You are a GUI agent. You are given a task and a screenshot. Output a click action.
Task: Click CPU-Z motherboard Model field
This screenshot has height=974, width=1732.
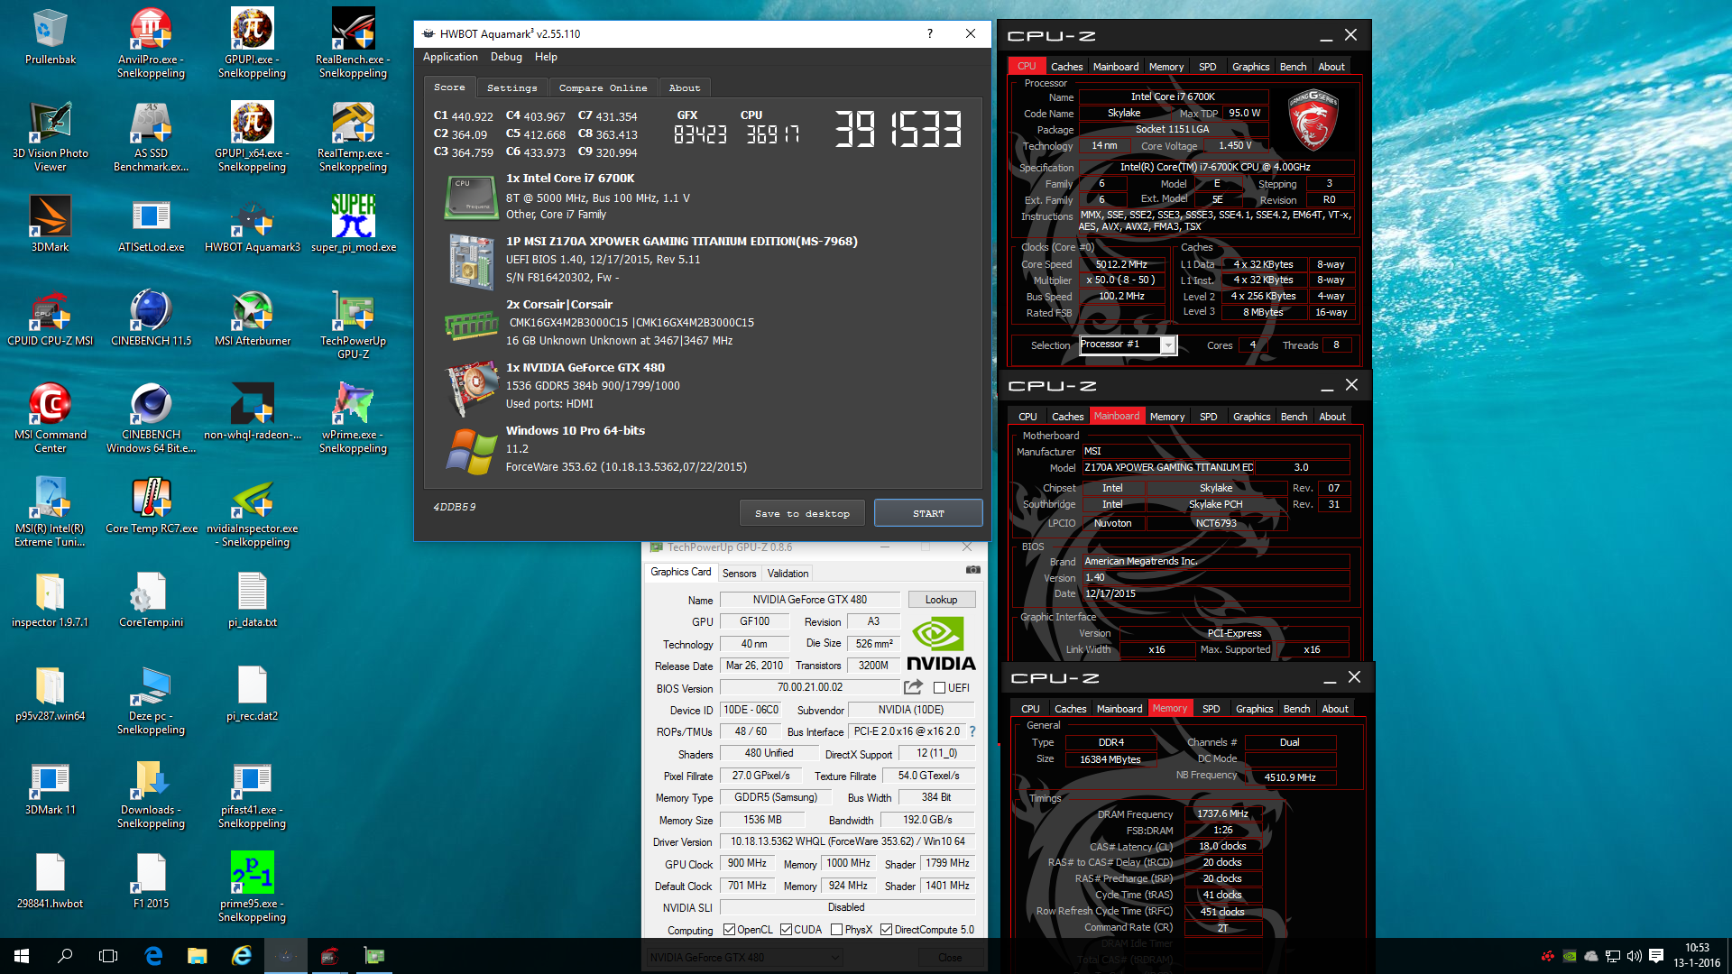[x=1168, y=468]
